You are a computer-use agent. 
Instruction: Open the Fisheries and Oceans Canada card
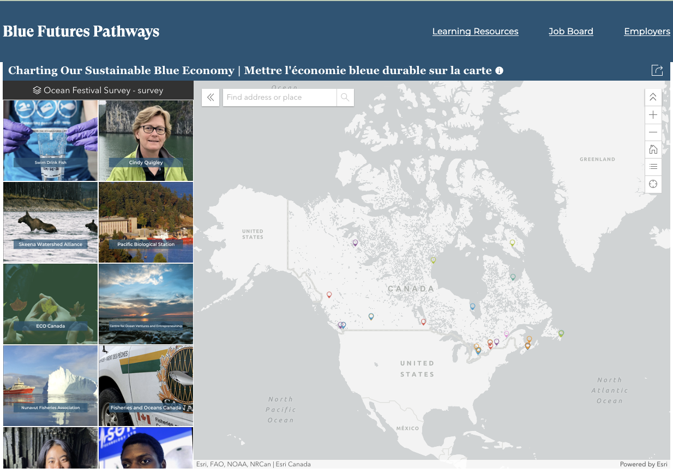pyautogui.click(x=146, y=386)
